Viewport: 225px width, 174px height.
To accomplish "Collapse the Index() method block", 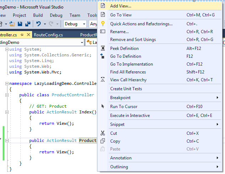I will 7,112.
